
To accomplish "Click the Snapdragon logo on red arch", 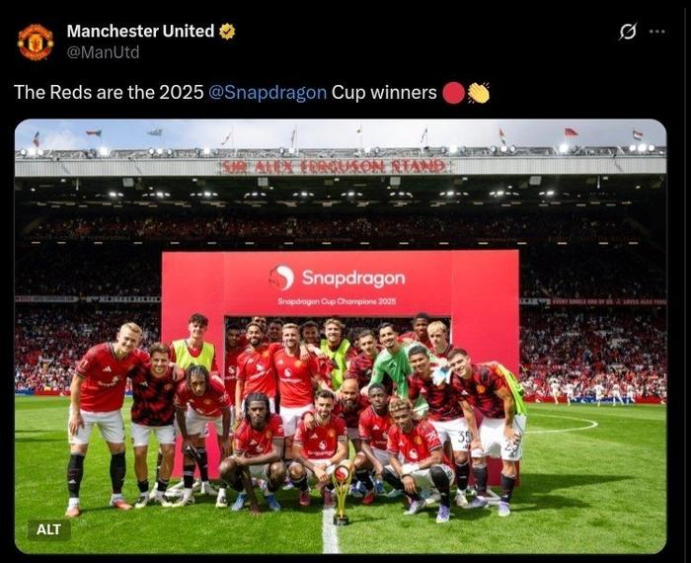I will click(x=281, y=278).
